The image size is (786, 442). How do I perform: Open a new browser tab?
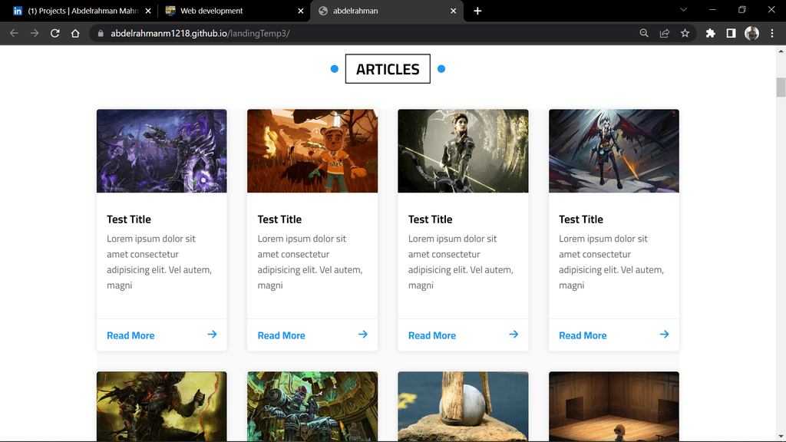(x=477, y=11)
